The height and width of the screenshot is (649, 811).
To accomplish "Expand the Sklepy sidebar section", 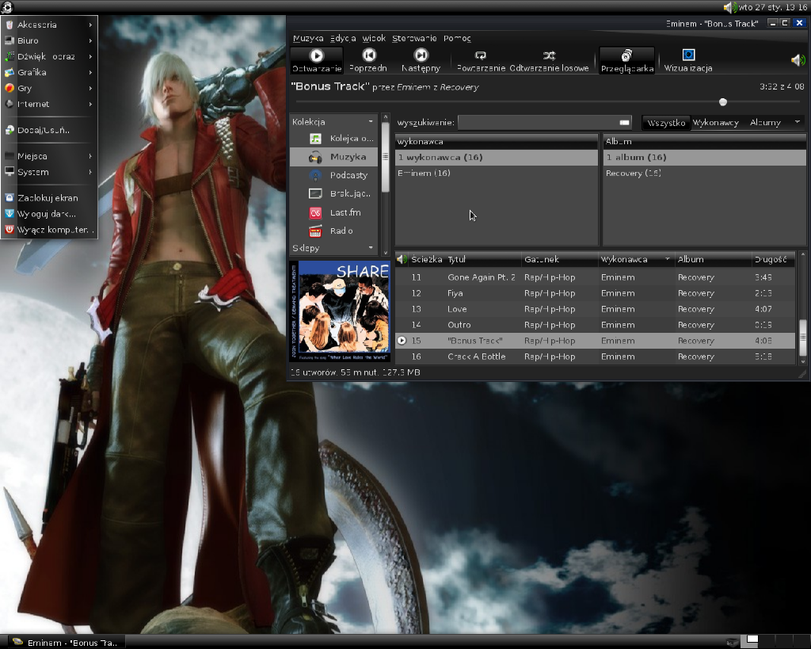I will 371,248.
